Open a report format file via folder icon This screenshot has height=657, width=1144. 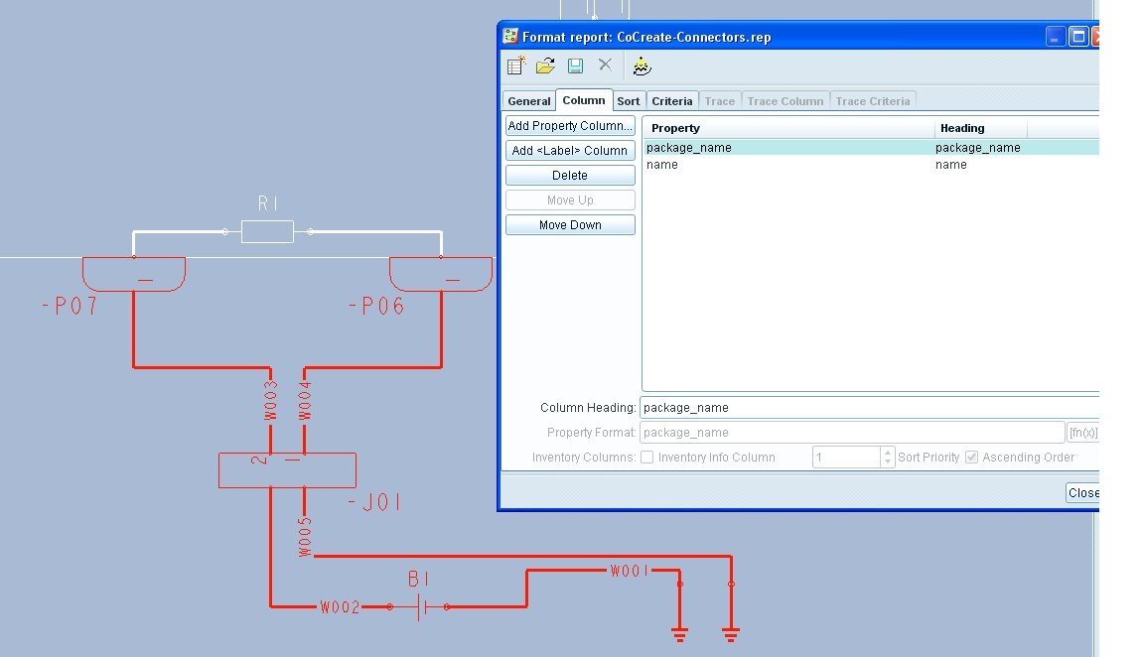click(x=546, y=66)
